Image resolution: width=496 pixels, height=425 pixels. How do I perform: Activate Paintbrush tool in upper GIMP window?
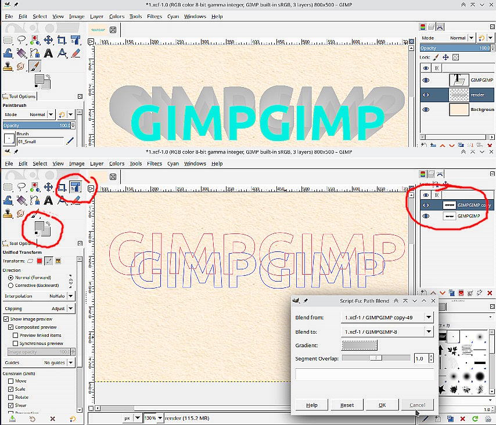35,66
